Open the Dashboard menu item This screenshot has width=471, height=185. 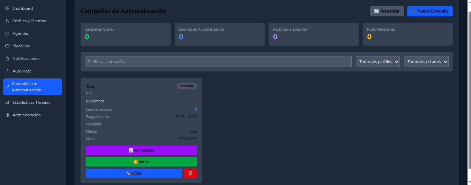point(32,8)
